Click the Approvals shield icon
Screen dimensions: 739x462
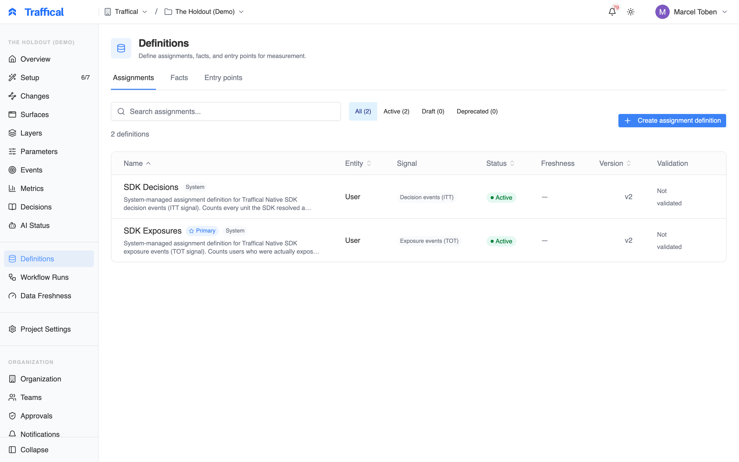[x=12, y=416]
